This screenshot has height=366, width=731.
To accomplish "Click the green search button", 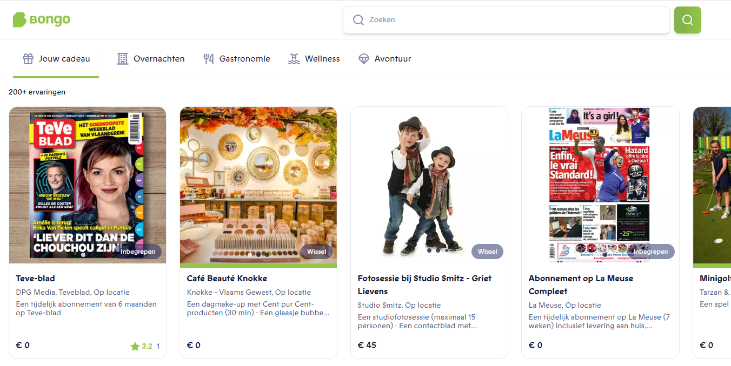I will tap(688, 20).
